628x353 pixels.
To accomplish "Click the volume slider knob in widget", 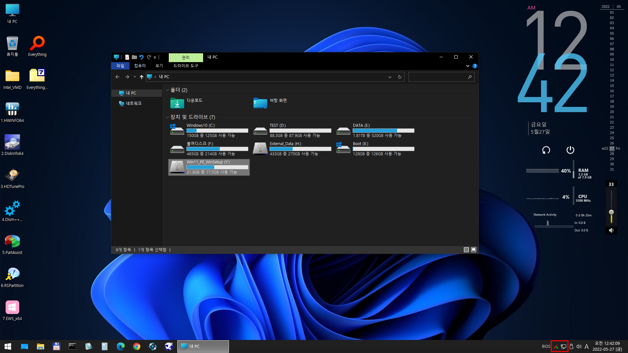I will pyautogui.click(x=611, y=212).
